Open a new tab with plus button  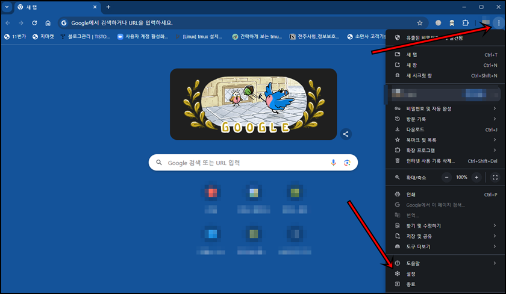pyautogui.click(x=108, y=7)
